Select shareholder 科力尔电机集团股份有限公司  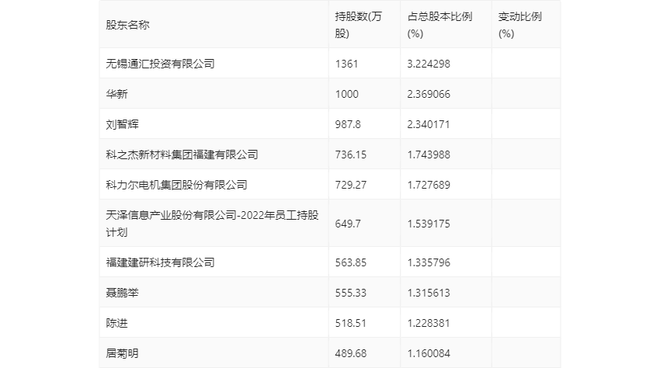coord(176,185)
